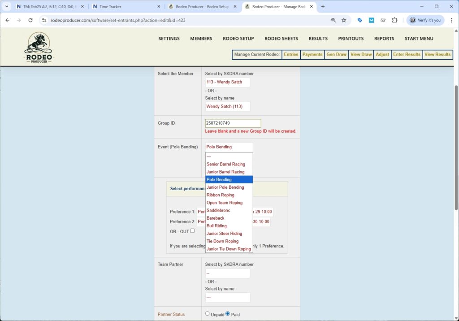
Task: Switch to the Time Tracker tab
Action: [x=126, y=7]
